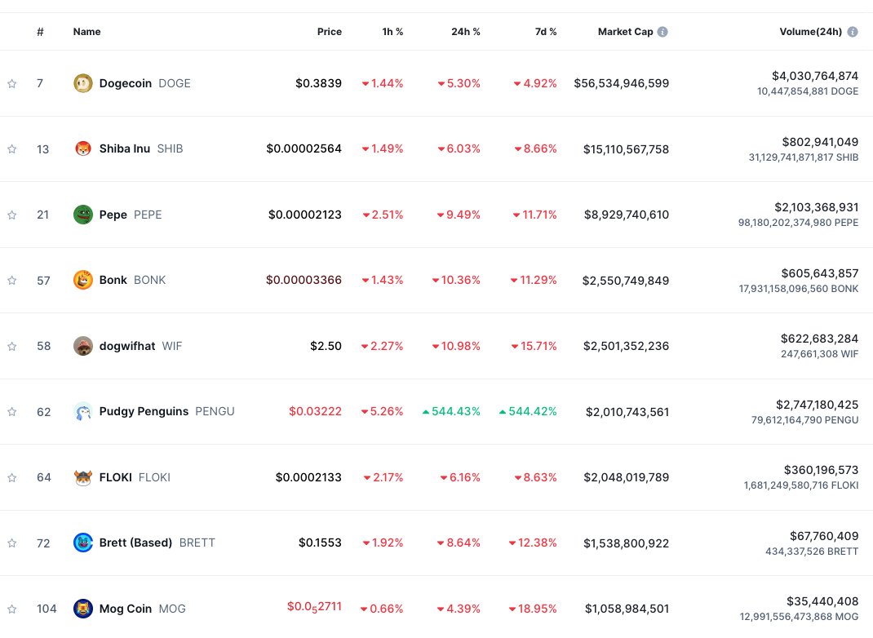Sort by the Volume(24h) header

811,32
